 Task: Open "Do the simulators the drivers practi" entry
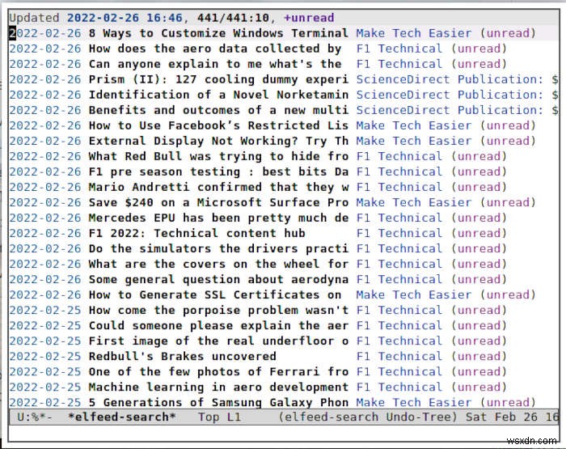coord(218,249)
